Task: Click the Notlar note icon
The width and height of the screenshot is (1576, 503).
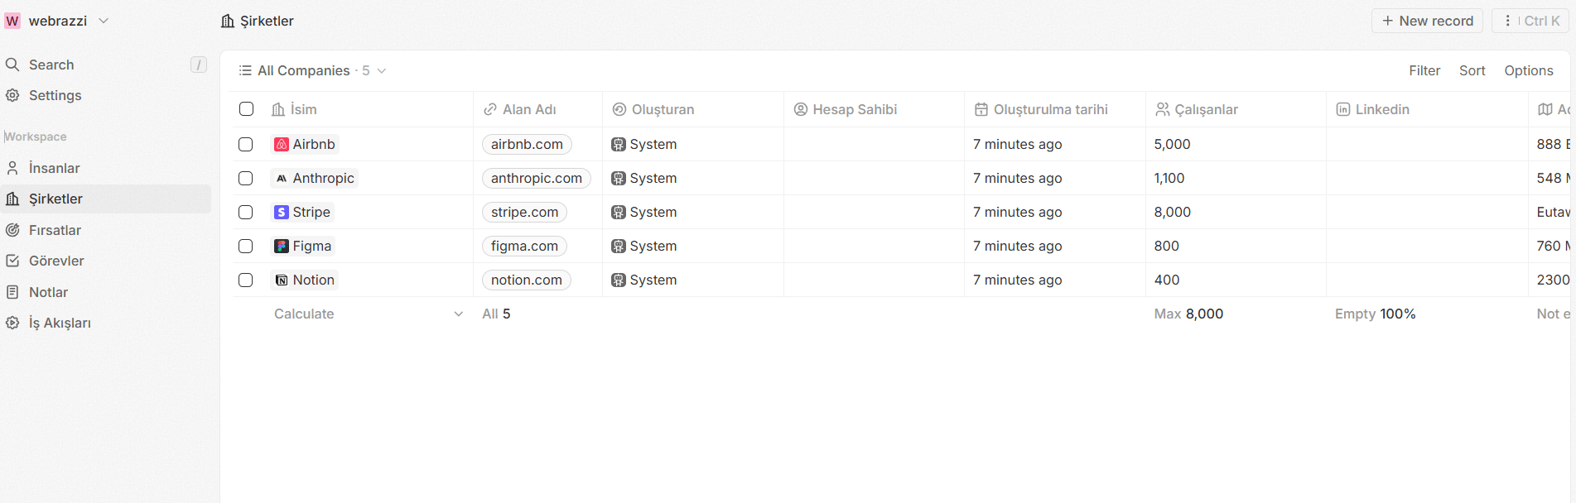Action: point(12,292)
